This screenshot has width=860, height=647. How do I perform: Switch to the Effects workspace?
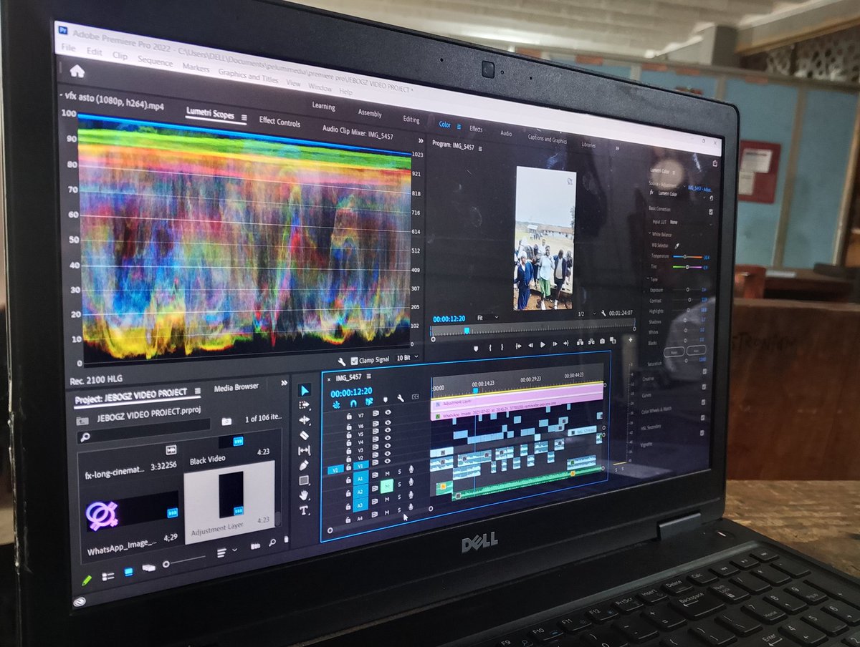click(476, 129)
